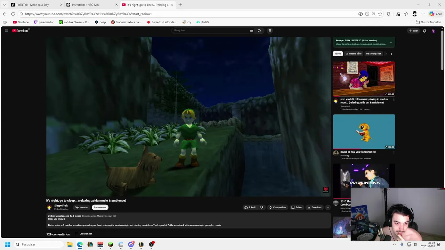Open 'pov: you left zelda music' thumbnail
Image resolution: width=445 pixels, height=250 pixels.
point(364,79)
